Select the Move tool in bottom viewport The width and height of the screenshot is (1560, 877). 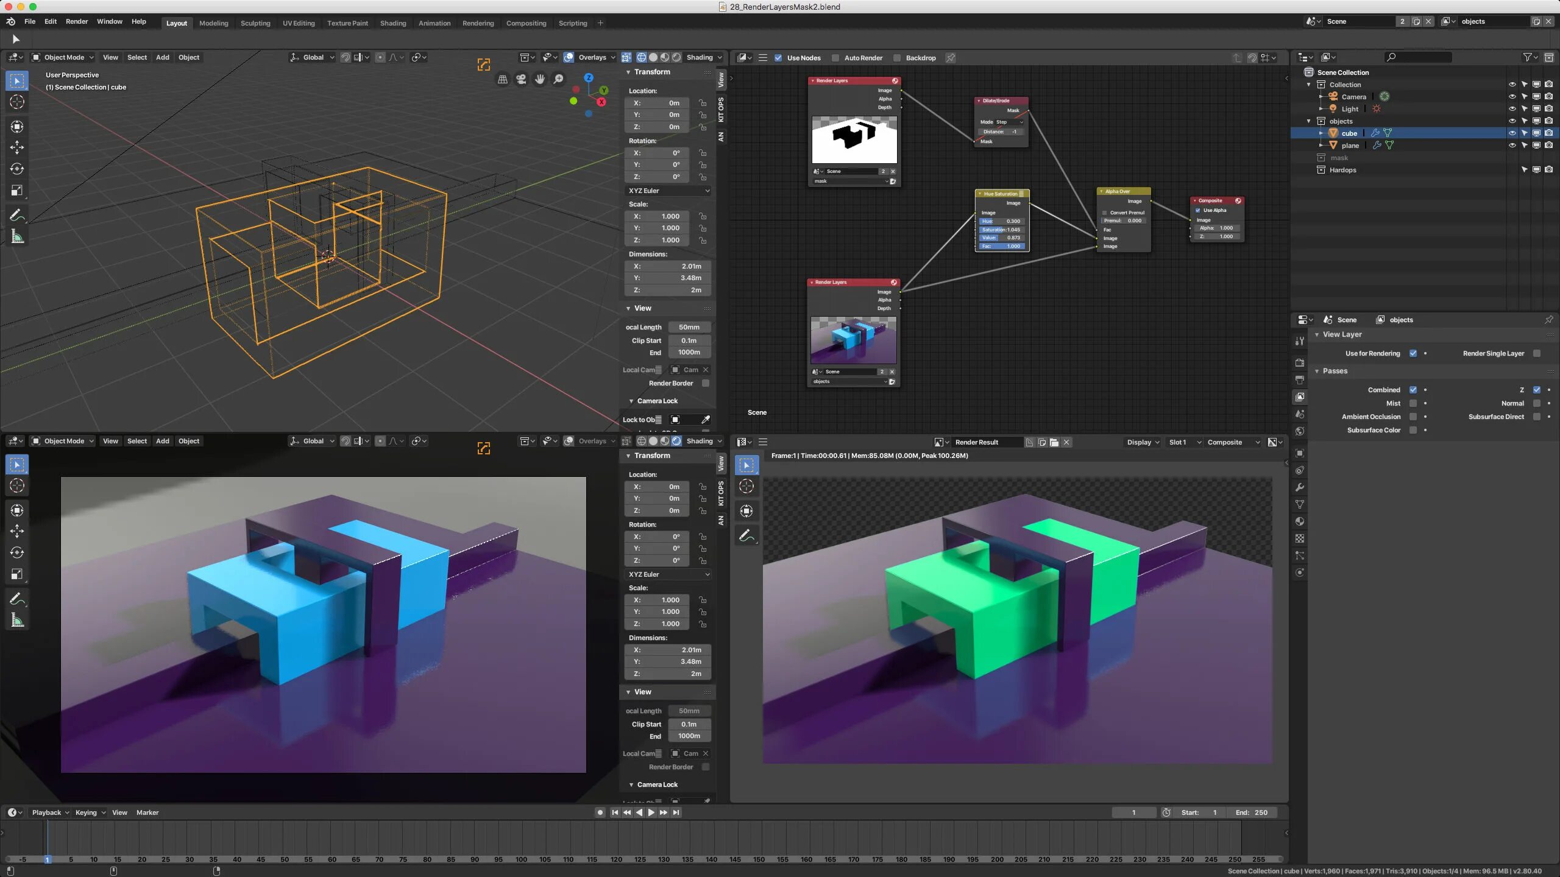(17, 531)
